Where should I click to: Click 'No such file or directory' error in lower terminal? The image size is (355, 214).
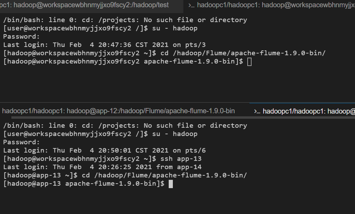[195, 126]
